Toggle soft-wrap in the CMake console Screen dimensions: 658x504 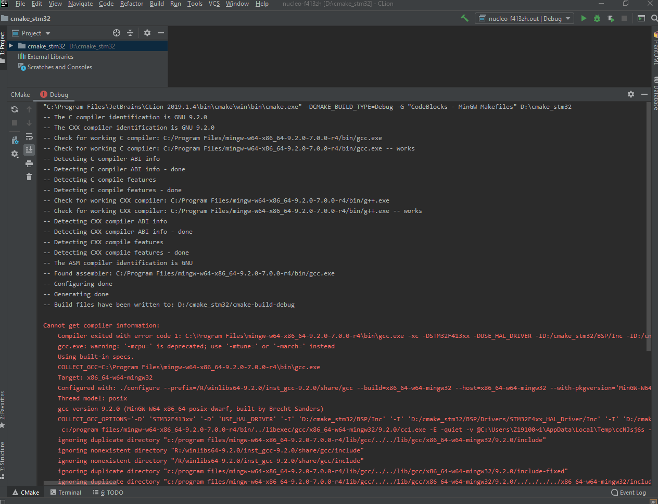click(29, 136)
